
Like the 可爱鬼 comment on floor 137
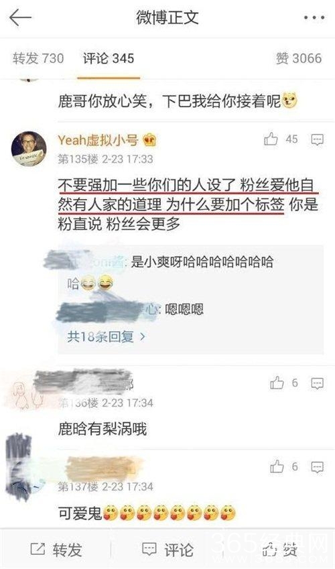pos(277,466)
